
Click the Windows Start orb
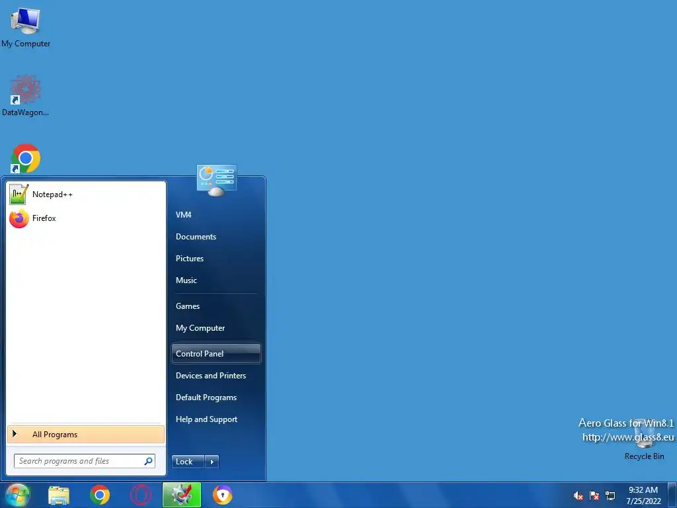[x=18, y=495]
